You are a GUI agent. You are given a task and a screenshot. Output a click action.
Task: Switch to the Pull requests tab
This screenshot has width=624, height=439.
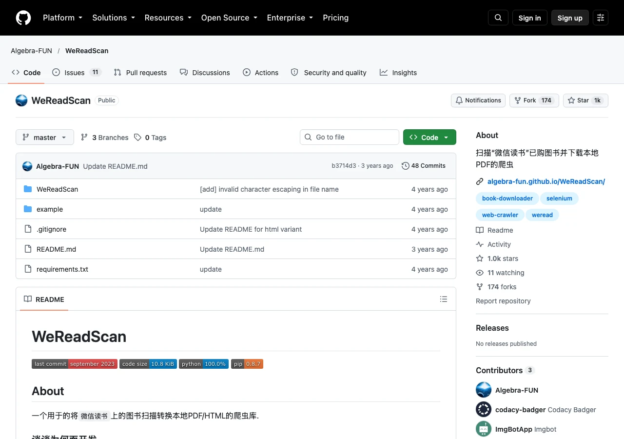pos(140,73)
